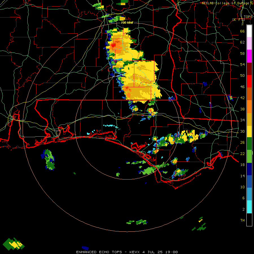
Task: Click the bright yellow legend swatch
Action: [x=249, y=132]
